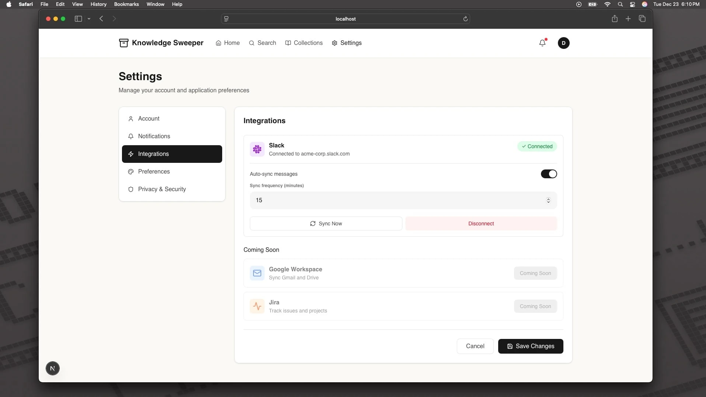Click the Sync Now button
706x397 pixels.
pyautogui.click(x=326, y=223)
